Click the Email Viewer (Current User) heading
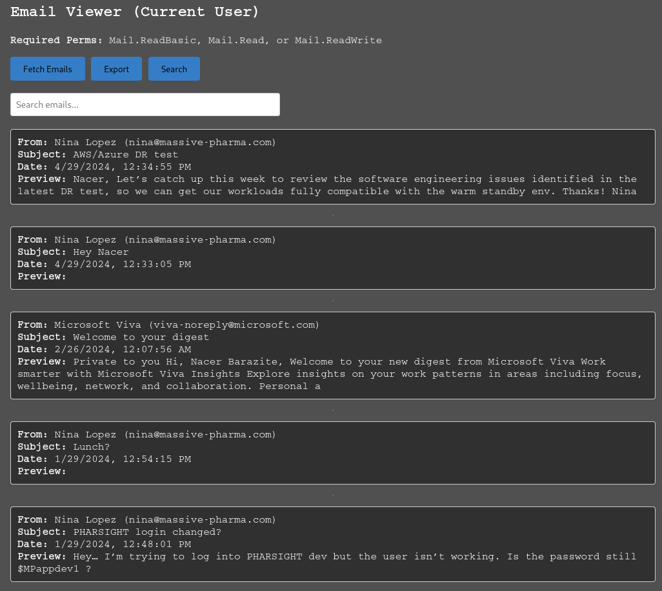The width and height of the screenshot is (662, 591). pos(135,12)
